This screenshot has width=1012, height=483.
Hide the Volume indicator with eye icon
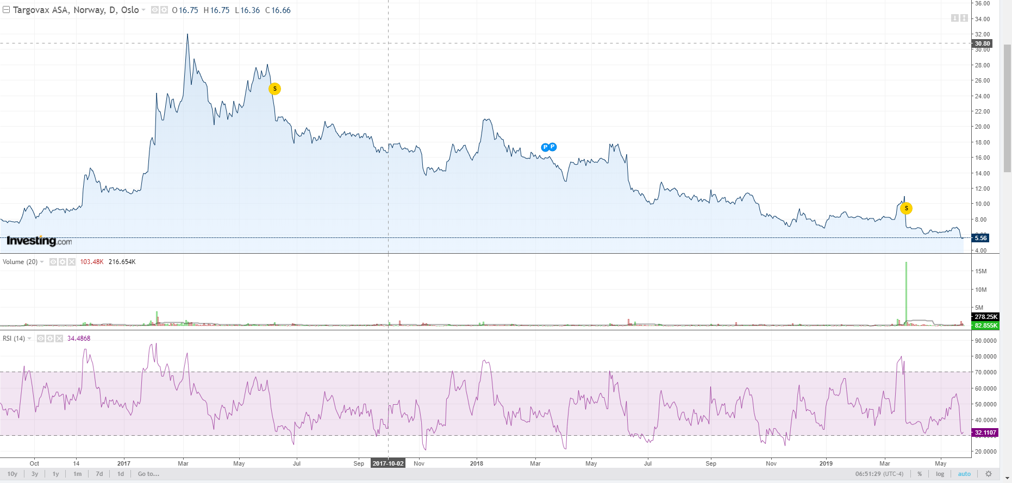pyautogui.click(x=53, y=262)
